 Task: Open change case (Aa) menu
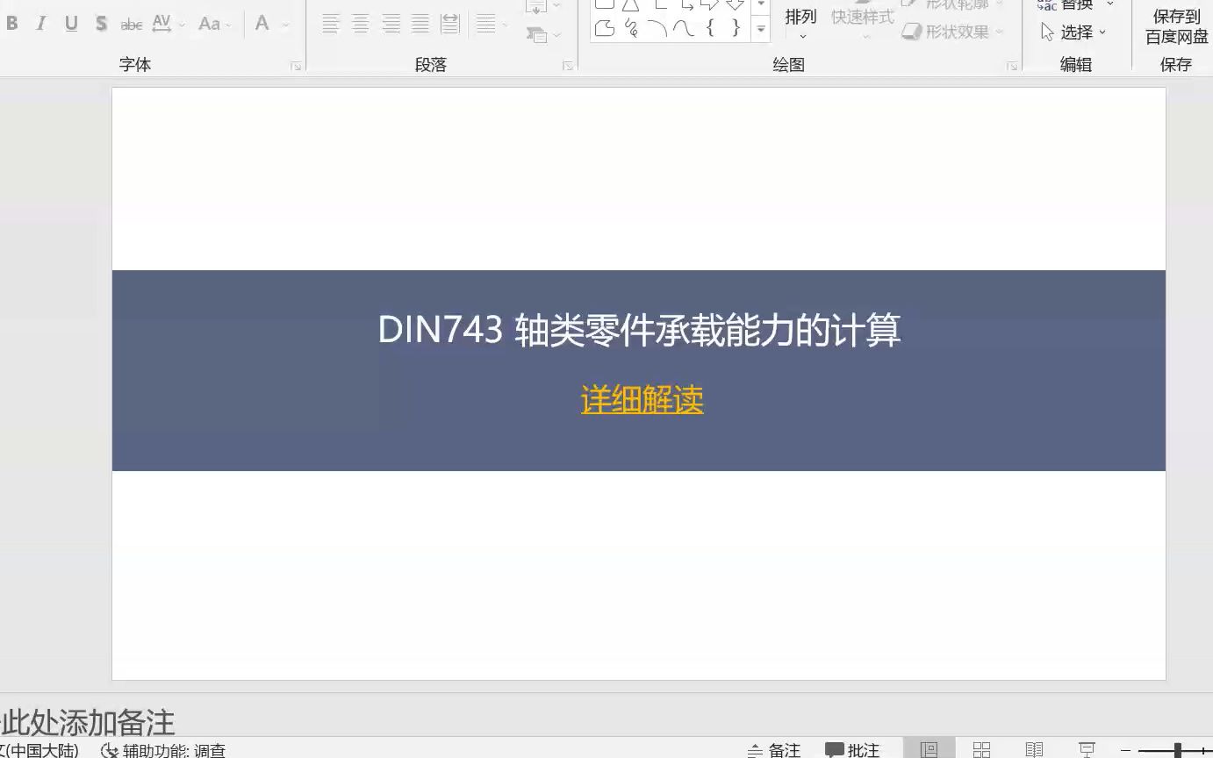pyautogui.click(x=213, y=24)
